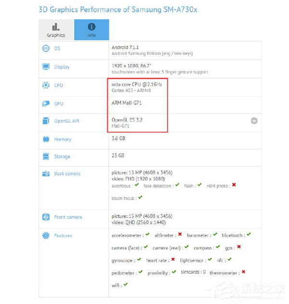Click the ARM Mali-G71 GPU value
The height and width of the screenshot is (304, 289).
(x=127, y=103)
